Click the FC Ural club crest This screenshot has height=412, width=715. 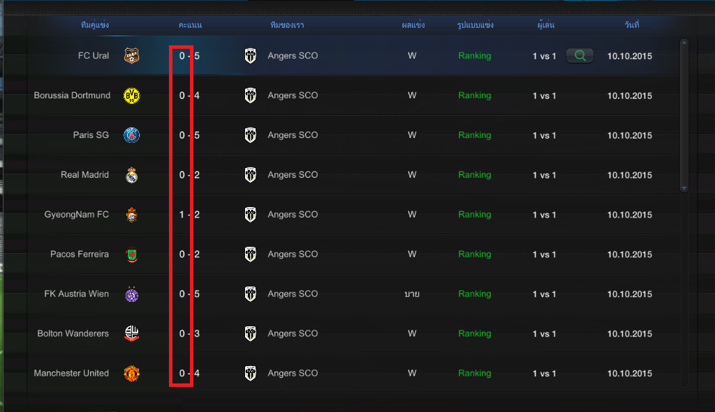131,56
